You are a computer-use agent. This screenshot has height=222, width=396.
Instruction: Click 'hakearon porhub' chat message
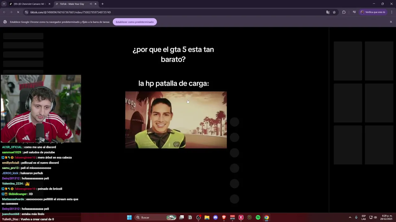32,173
